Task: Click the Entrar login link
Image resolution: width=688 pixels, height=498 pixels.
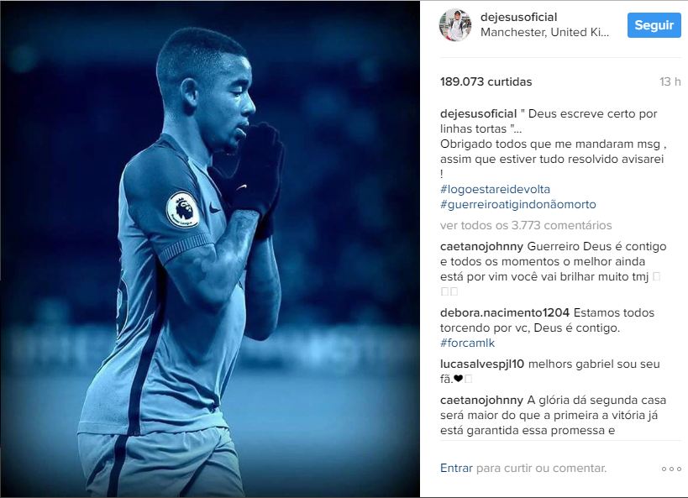Action: 456,468
